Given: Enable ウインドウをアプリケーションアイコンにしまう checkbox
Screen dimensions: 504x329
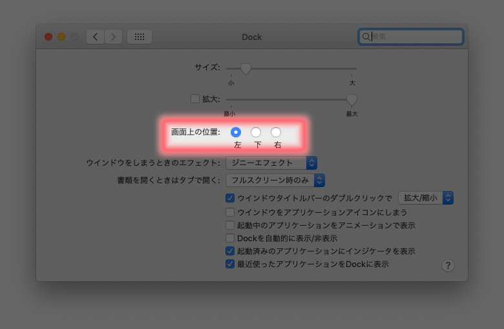Looking at the screenshot, I should (x=230, y=212).
